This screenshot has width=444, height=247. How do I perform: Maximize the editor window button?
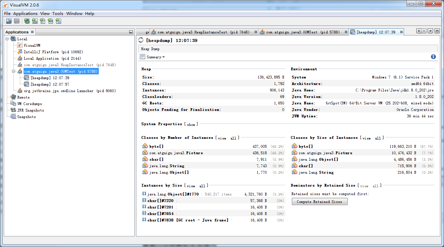(437, 31)
